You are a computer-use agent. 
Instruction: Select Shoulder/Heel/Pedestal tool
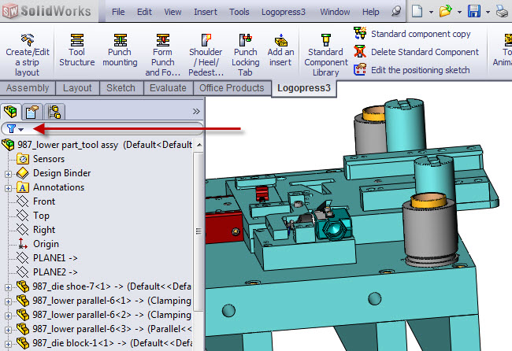coord(206,55)
